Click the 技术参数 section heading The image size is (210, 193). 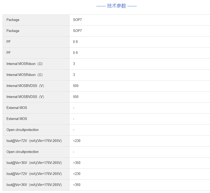click(x=116, y=6)
